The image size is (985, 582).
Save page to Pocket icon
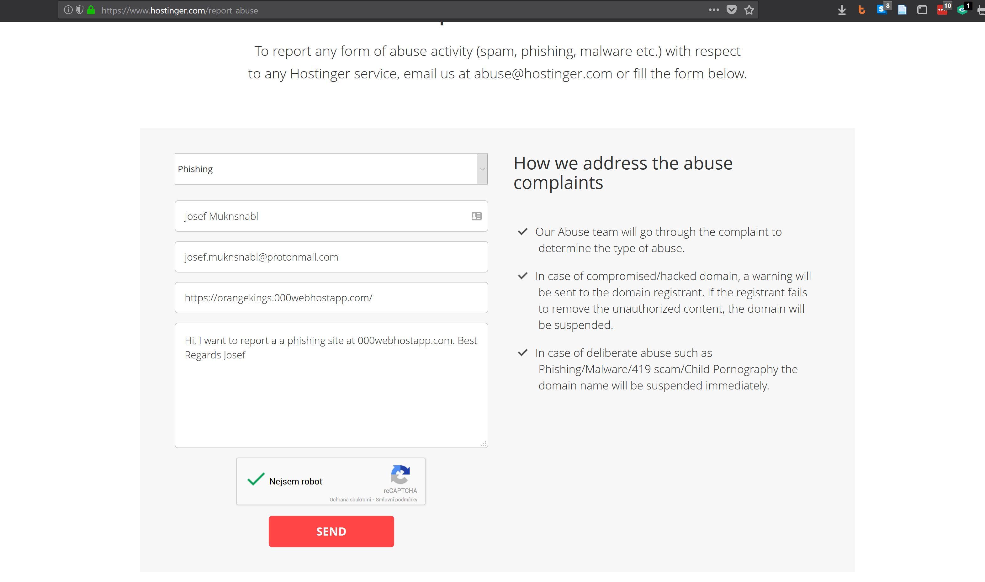point(731,10)
